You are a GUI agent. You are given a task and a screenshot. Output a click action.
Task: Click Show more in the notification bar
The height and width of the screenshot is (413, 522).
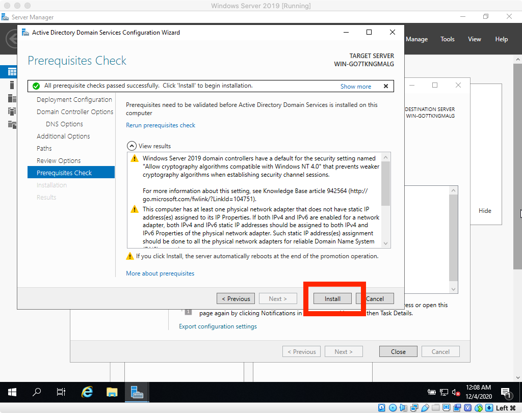[355, 87]
